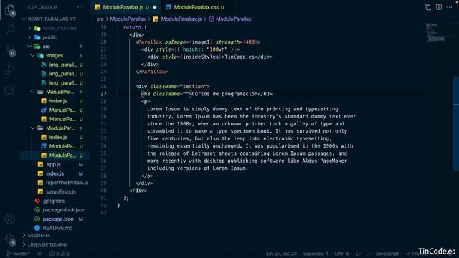The image size is (459, 258).
Task: Open the Manage gear icon
Action: (x=10, y=239)
